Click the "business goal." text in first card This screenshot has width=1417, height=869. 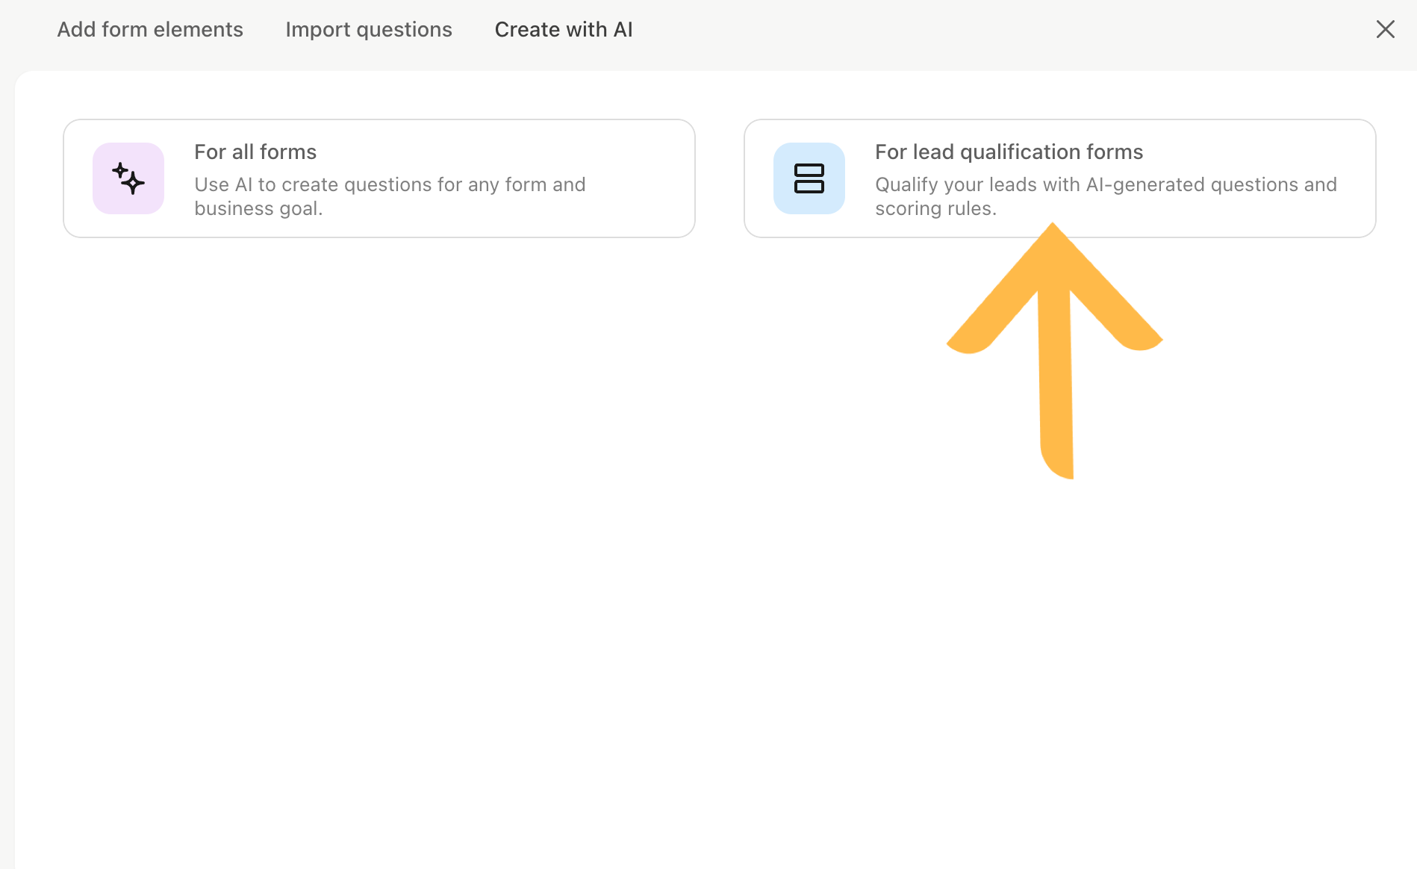pyautogui.click(x=258, y=208)
